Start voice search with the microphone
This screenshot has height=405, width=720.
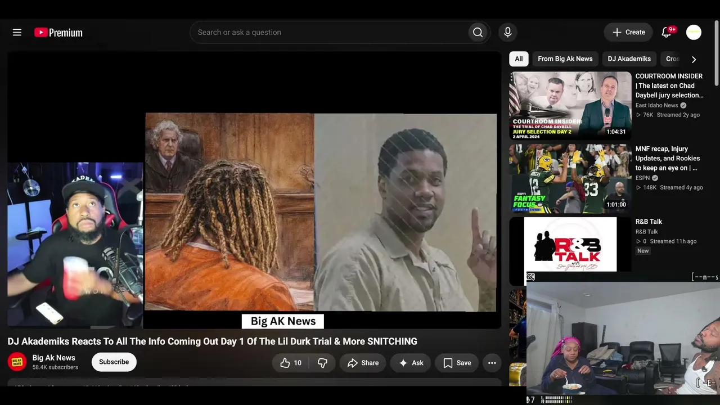point(507,33)
